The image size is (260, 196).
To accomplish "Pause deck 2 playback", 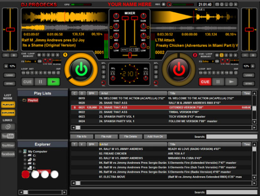I will coord(218,82).
